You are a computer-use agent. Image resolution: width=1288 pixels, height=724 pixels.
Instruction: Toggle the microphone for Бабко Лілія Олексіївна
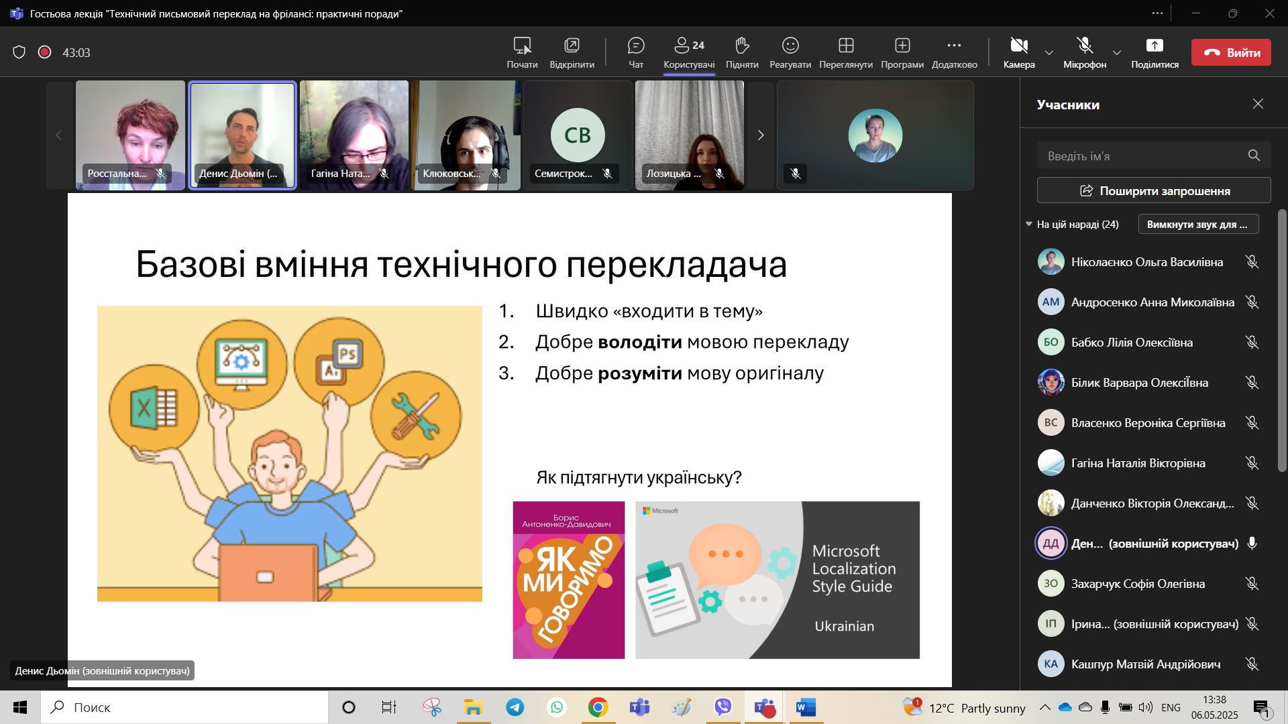pos(1252,343)
